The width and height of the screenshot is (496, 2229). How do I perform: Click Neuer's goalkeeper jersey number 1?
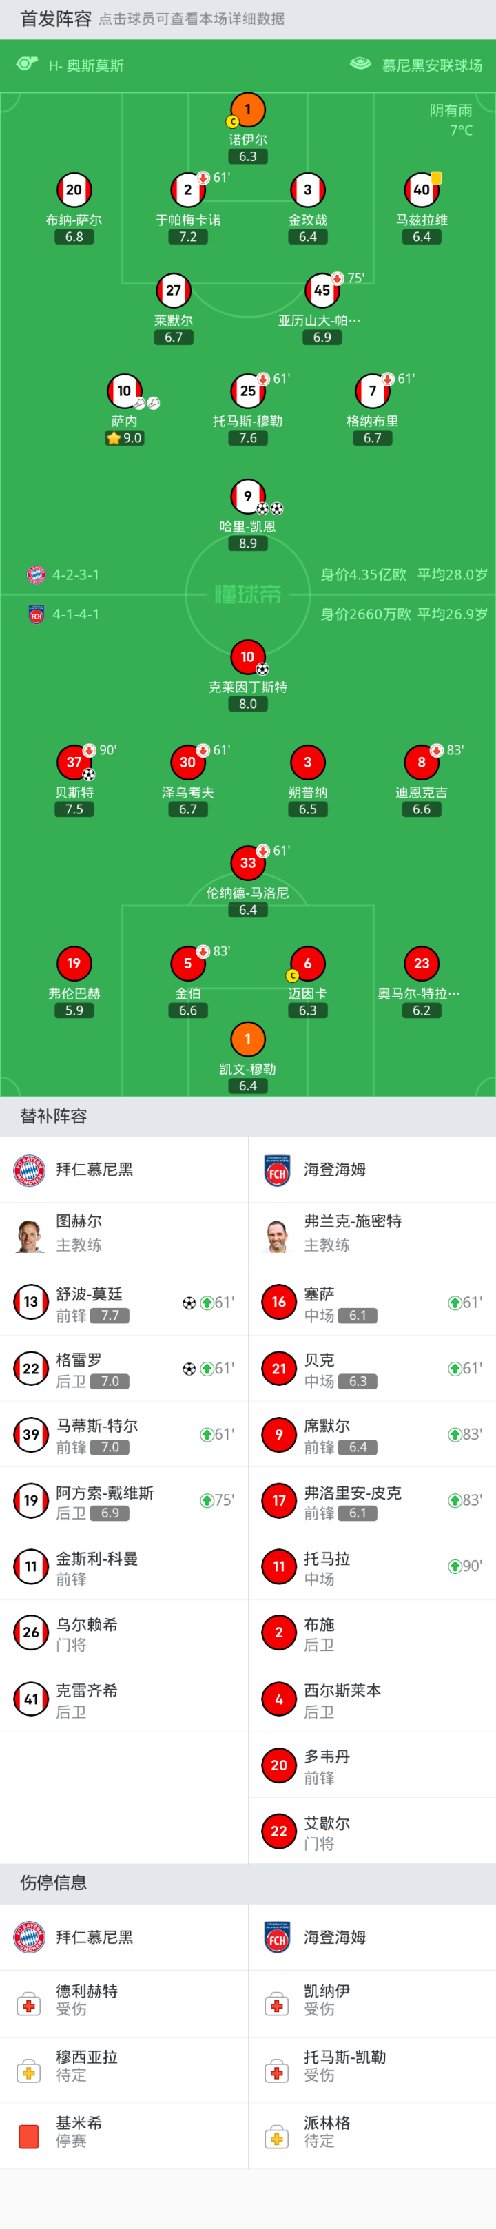click(x=247, y=110)
